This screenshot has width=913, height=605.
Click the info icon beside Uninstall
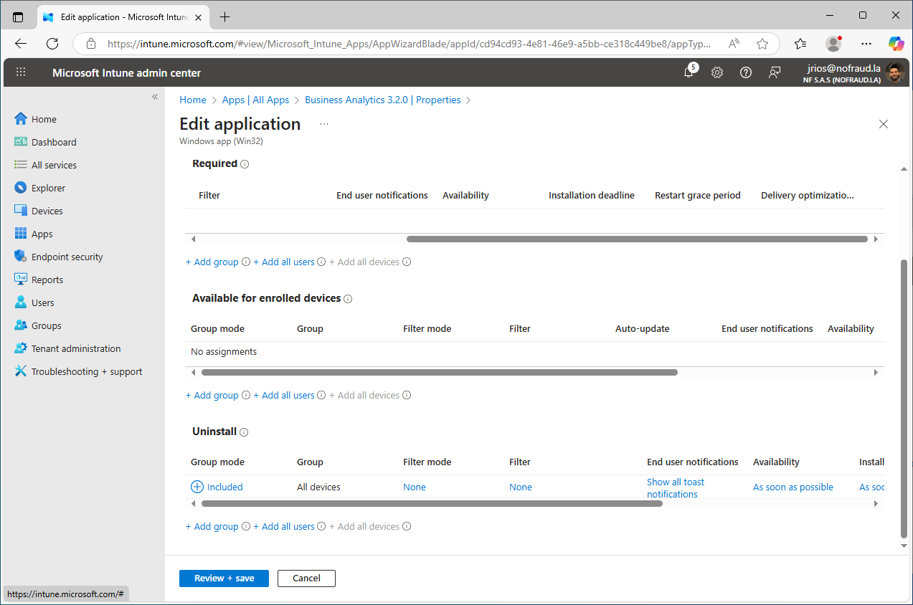(244, 432)
